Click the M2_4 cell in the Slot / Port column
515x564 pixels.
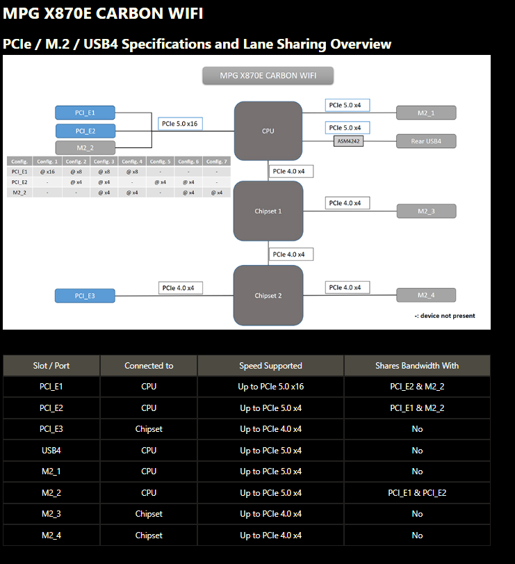[x=51, y=535]
